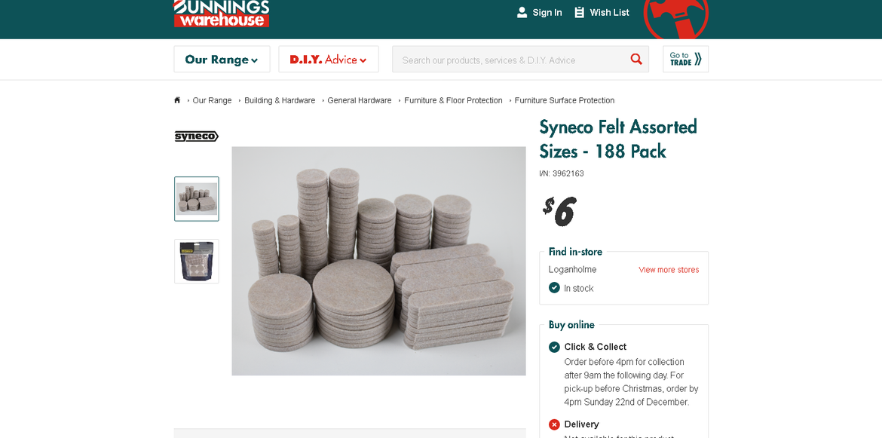The image size is (882, 438).
Task: Click the Sign In text link
Action: click(x=547, y=12)
